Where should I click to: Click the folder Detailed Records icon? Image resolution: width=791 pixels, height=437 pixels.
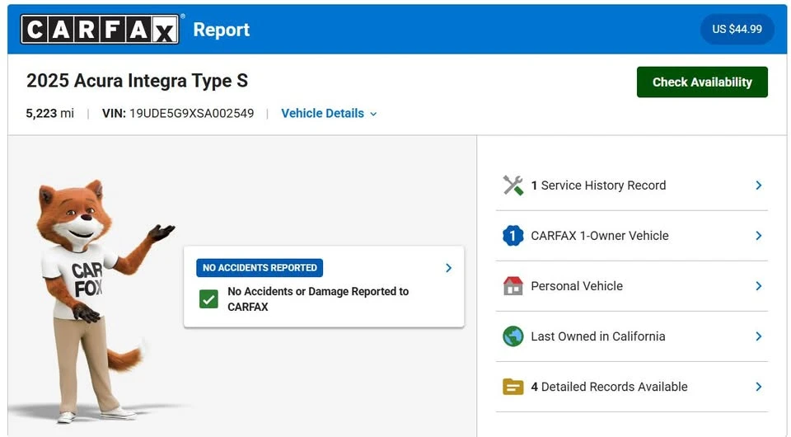tap(513, 387)
